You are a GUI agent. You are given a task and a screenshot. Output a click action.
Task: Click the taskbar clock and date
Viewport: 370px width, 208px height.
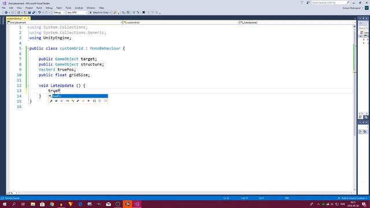pos(353,204)
